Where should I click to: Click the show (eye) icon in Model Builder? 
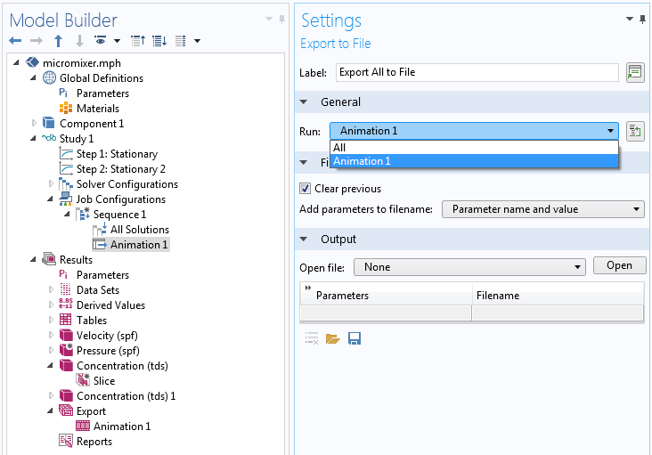tap(101, 40)
